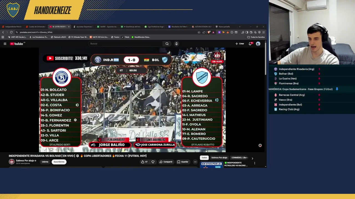Open the Tiktok bookmark
This screenshot has height=199, width=355.
(x=125, y=37)
